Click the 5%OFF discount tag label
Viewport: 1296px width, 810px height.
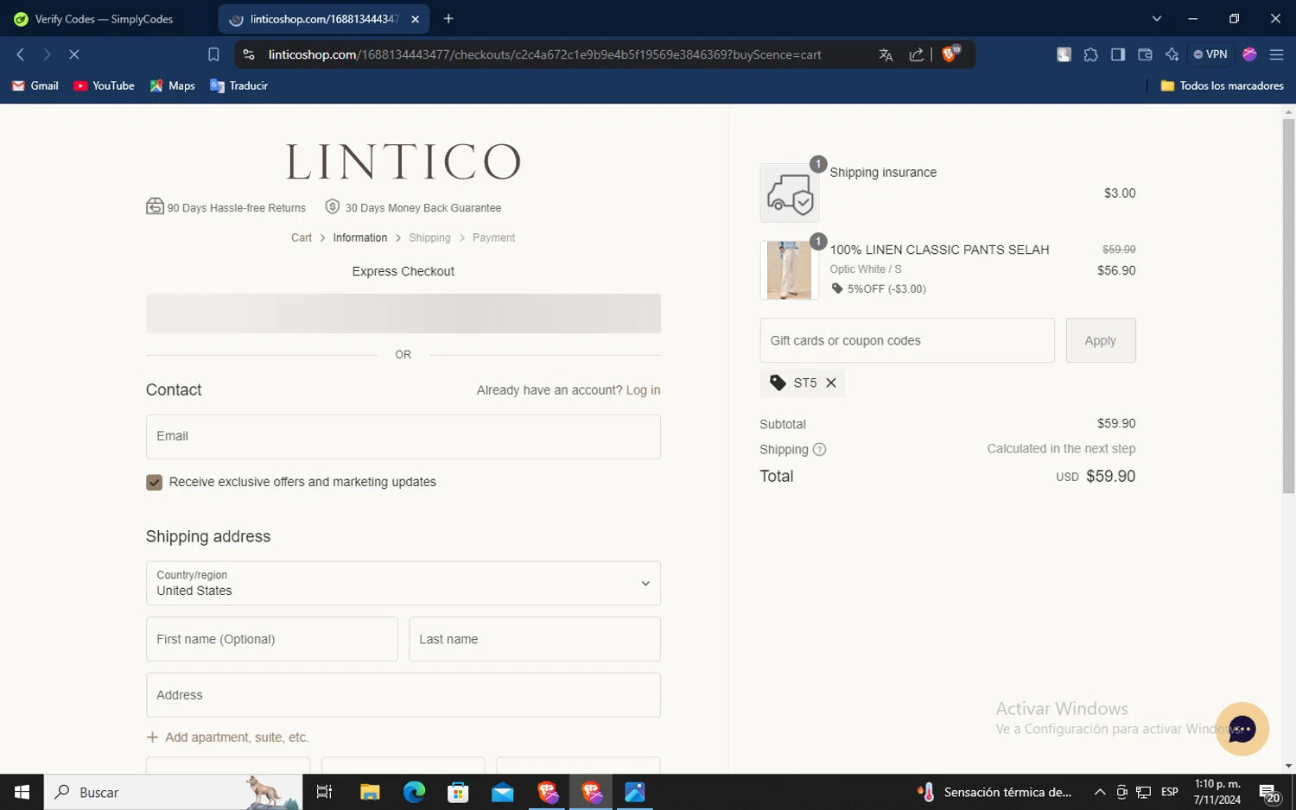(878, 289)
